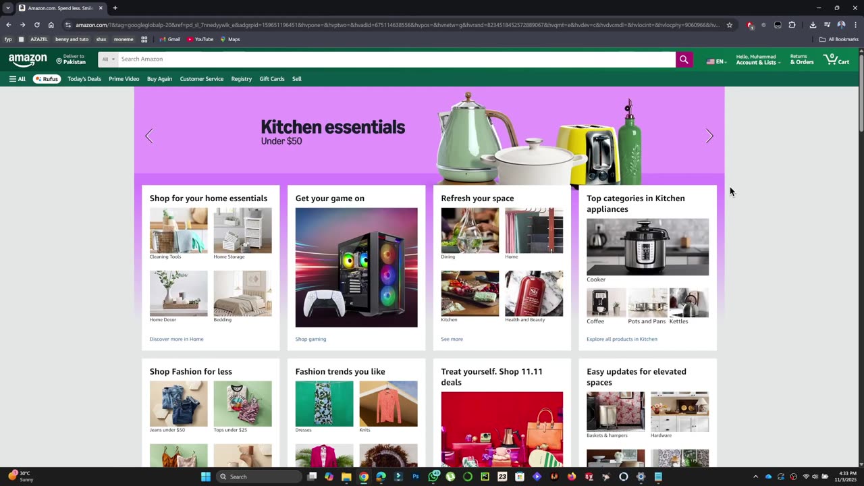The height and width of the screenshot is (486, 864).
Task: Click 'See more' under Refresh your space
Action: [452, 339]
